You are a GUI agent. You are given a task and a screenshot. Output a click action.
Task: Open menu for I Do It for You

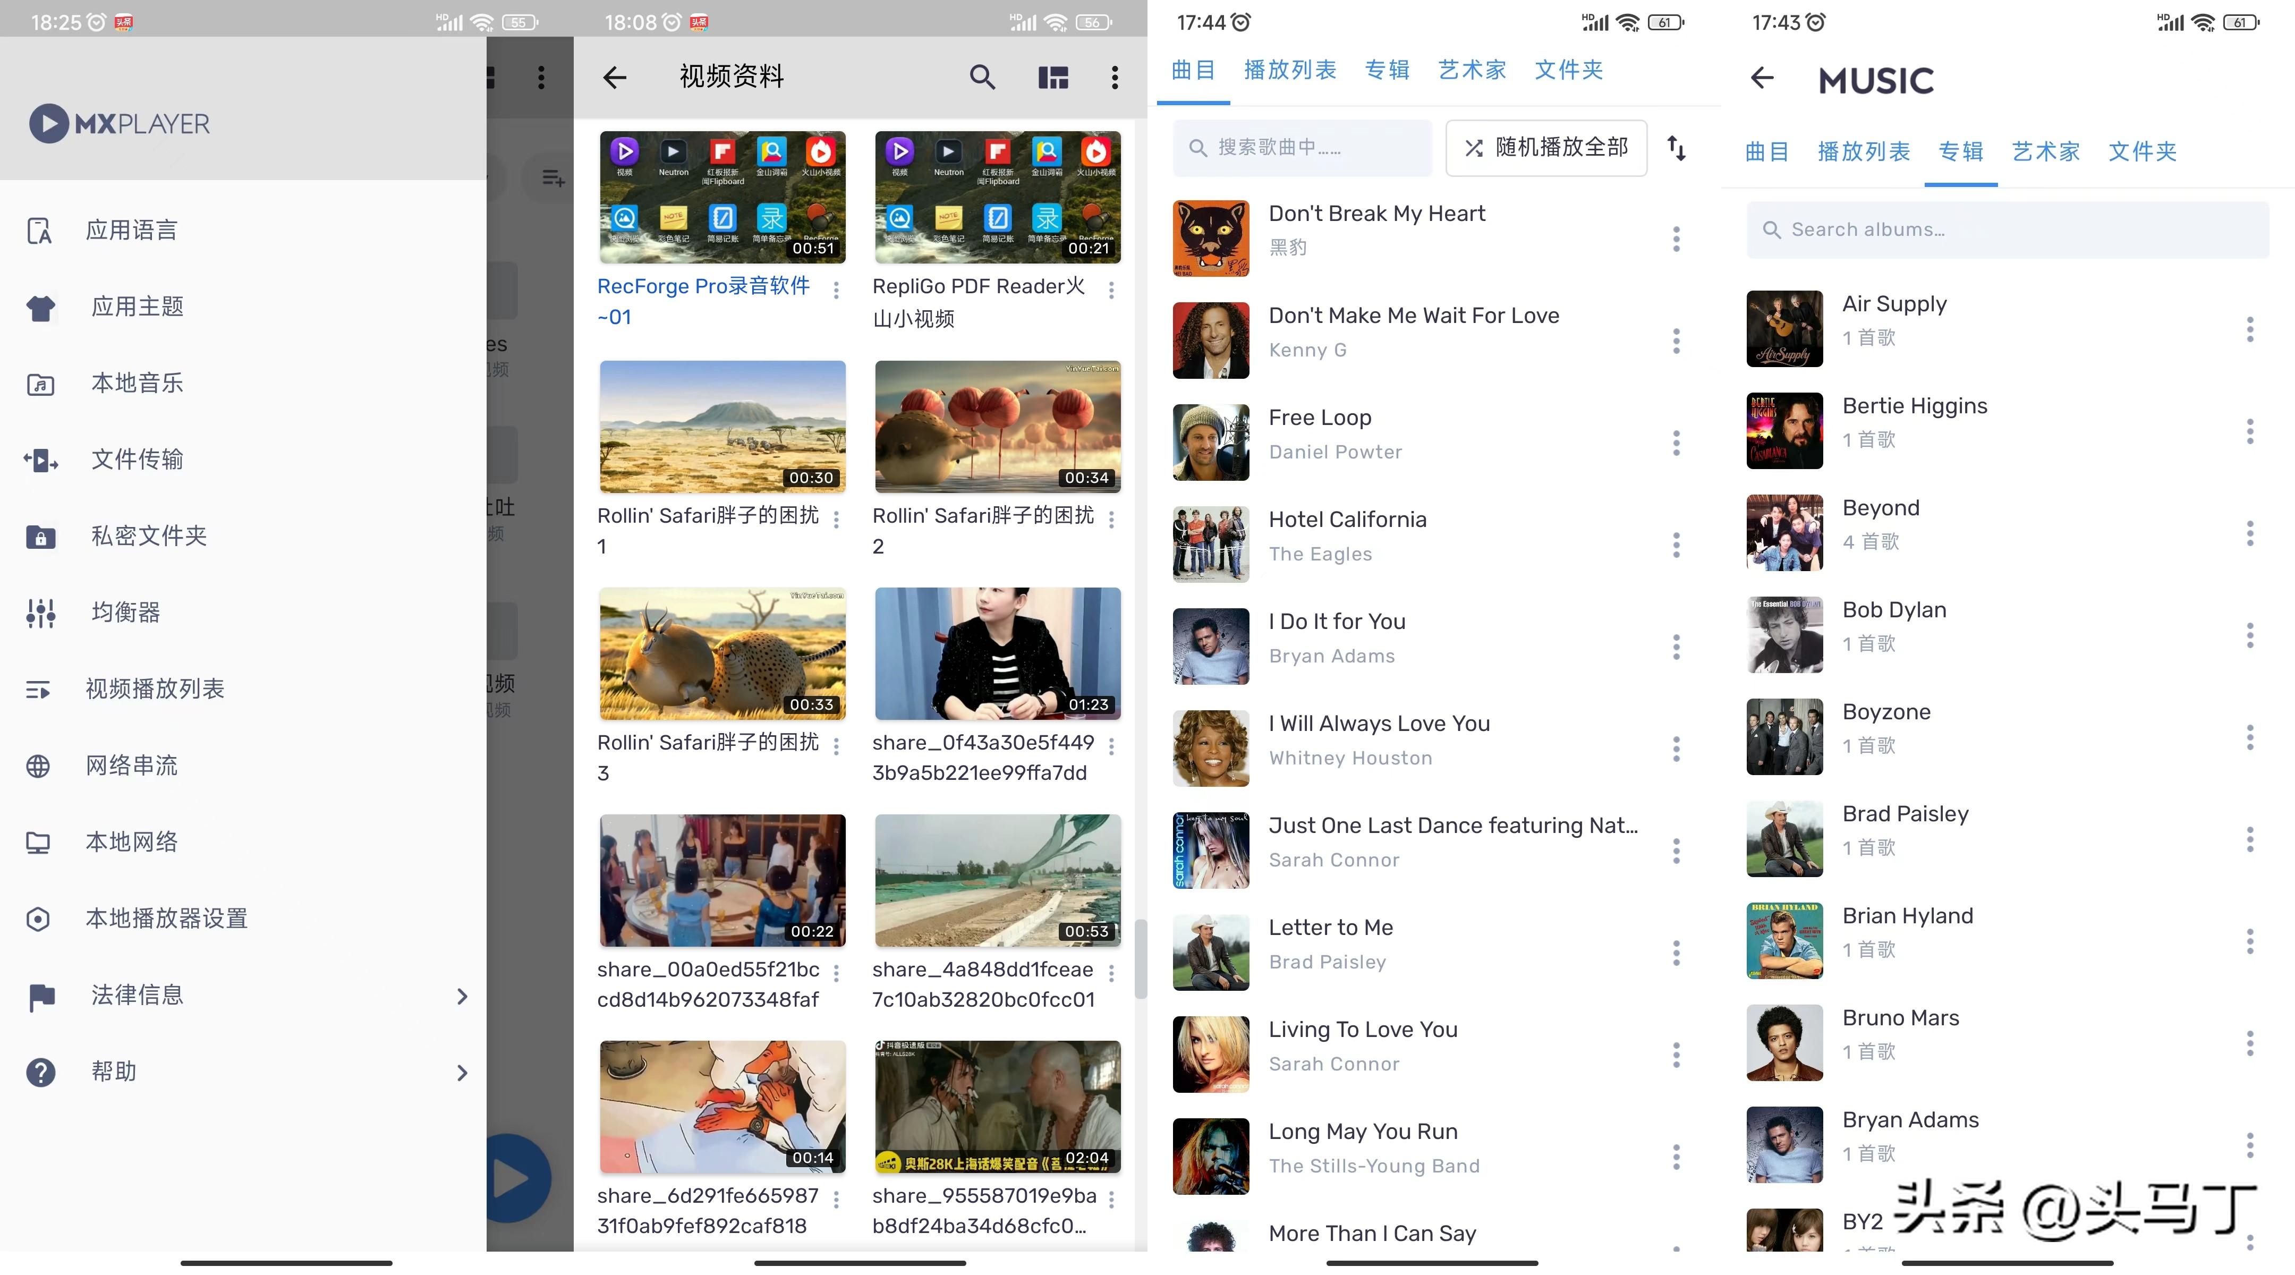(1676, 647)
